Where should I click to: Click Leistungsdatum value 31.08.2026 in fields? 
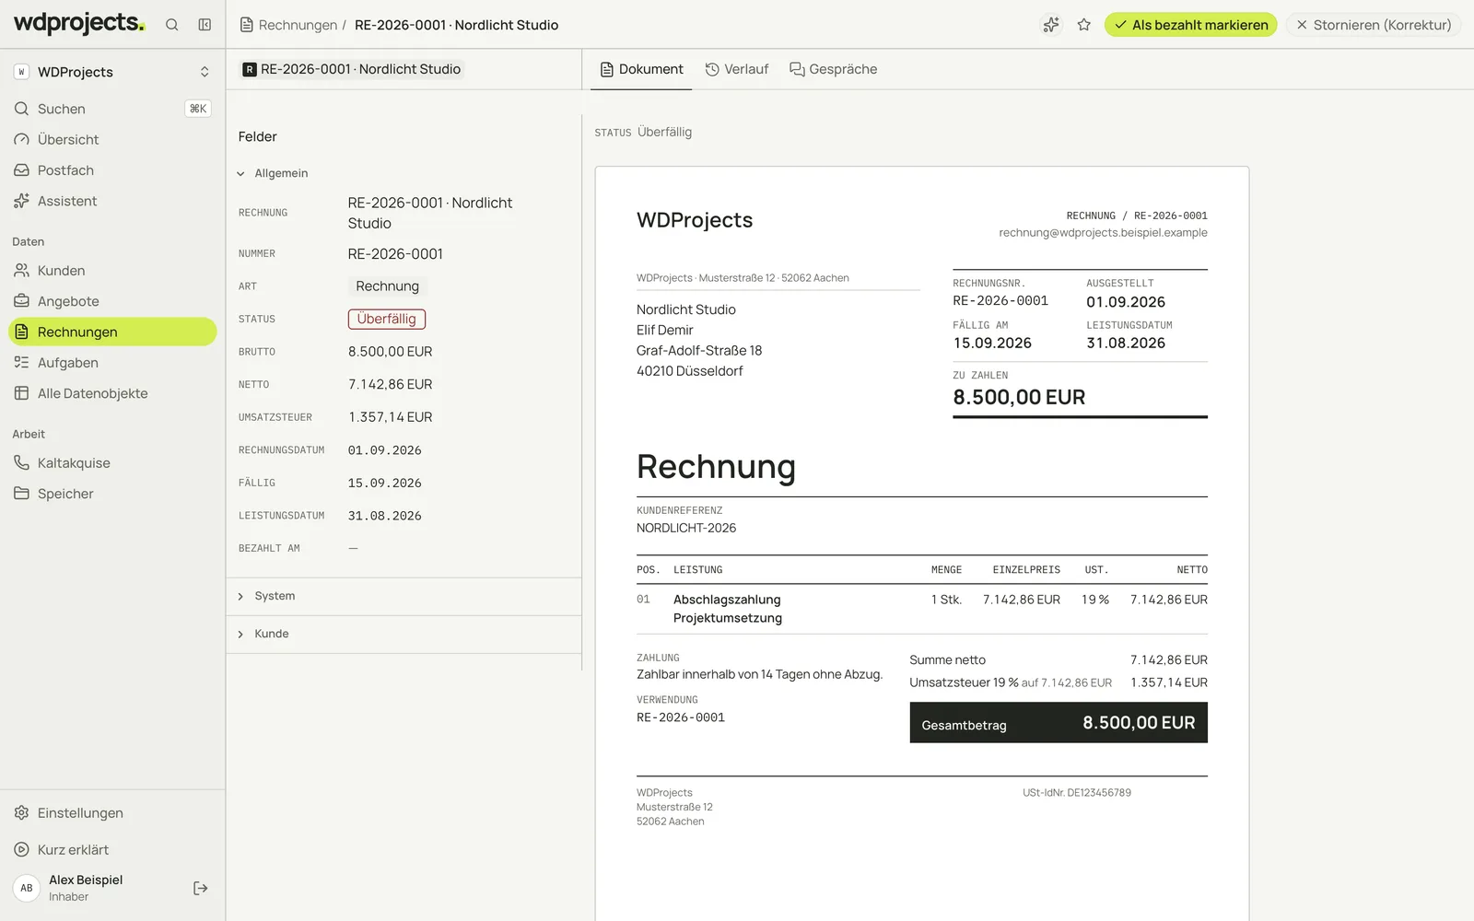point(384,516)
